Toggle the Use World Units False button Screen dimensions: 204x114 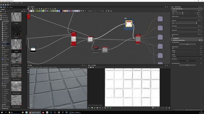tap(187, 44)
